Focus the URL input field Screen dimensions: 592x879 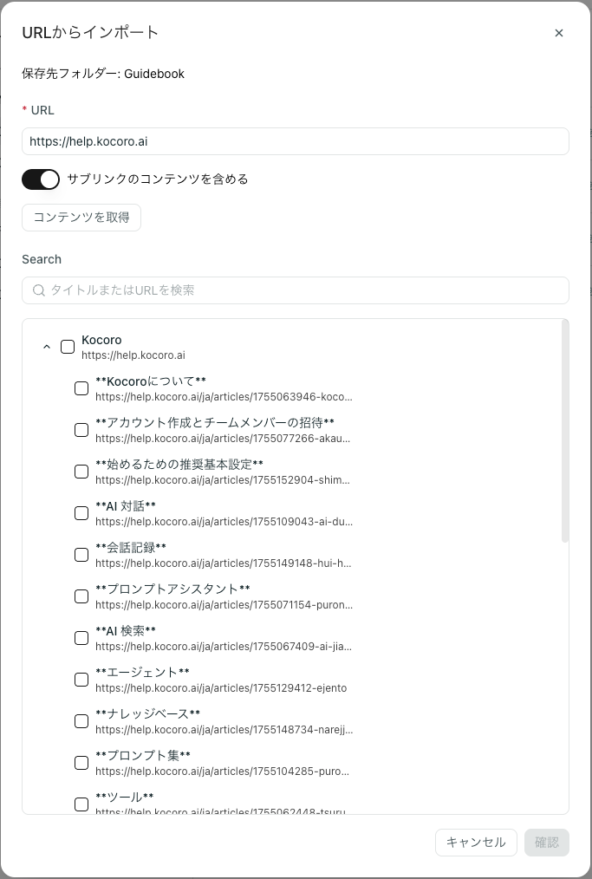(x=295, y=141)
